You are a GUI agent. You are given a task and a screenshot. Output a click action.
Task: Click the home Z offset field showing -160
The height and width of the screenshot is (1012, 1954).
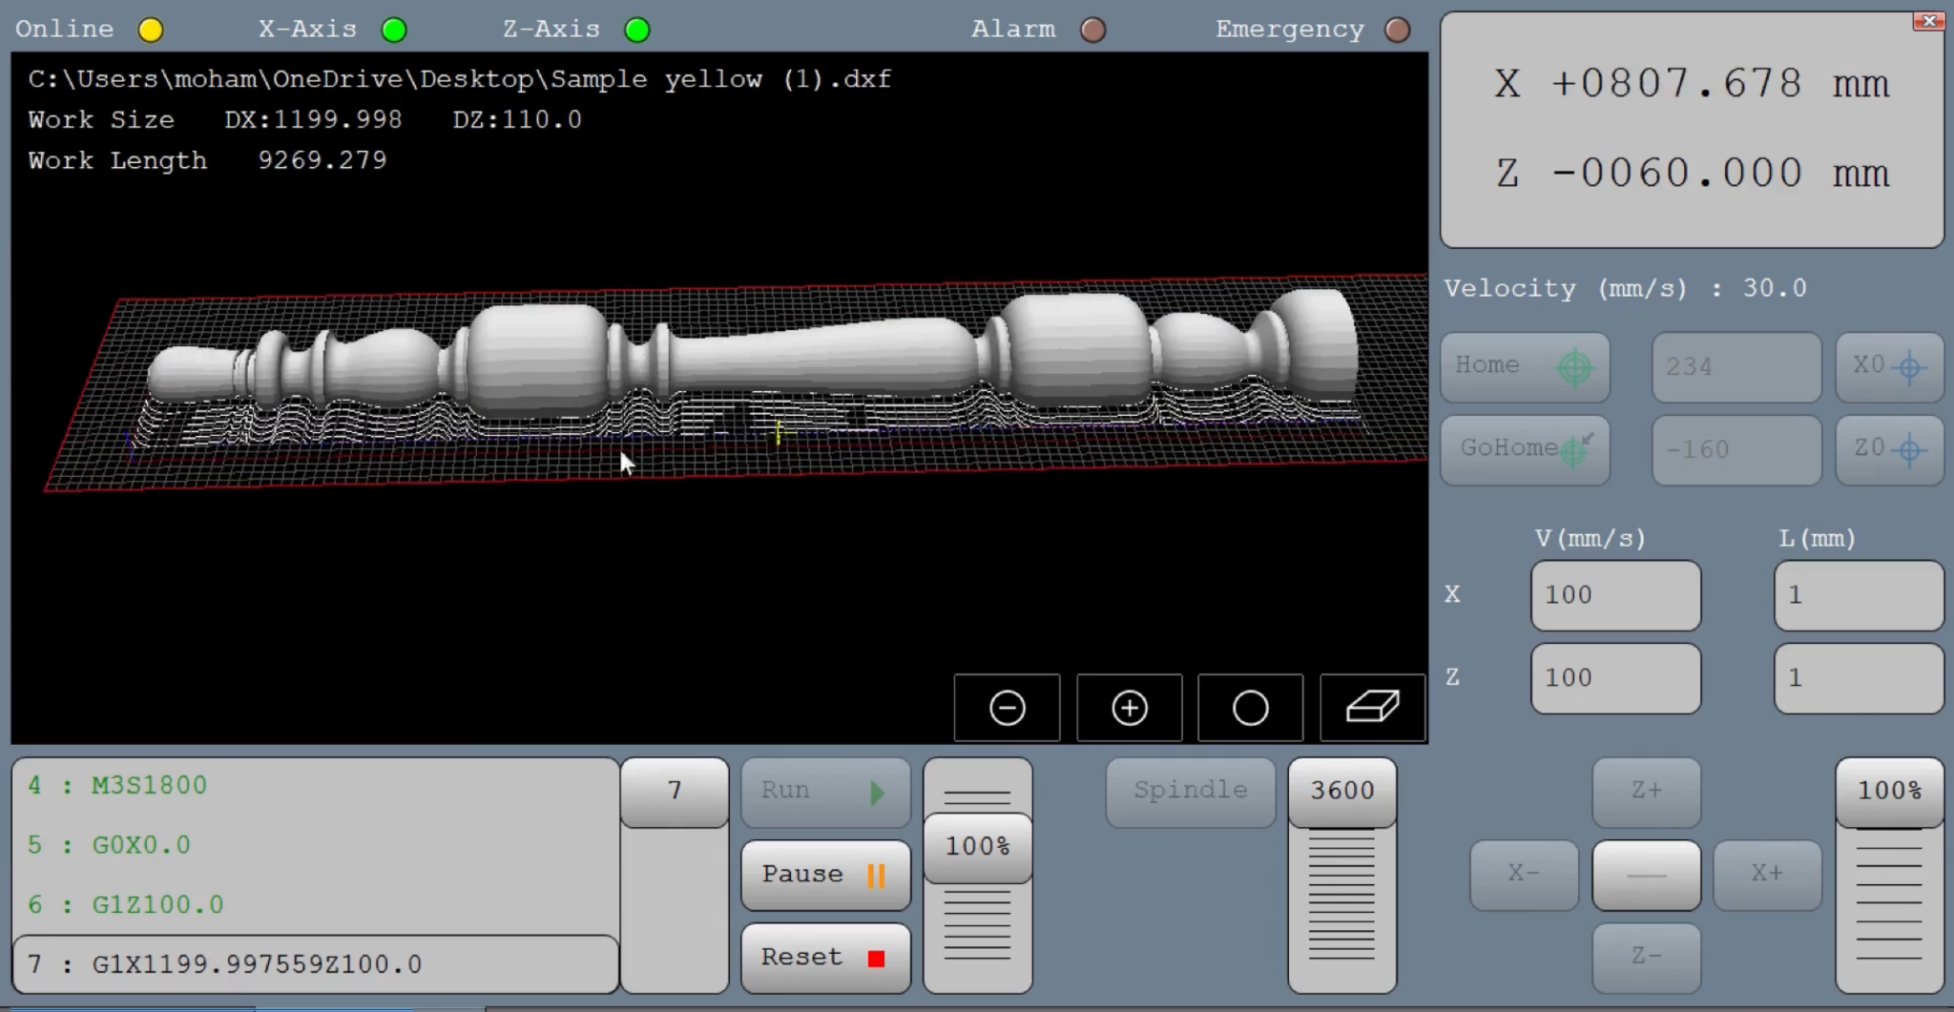coord(1736,449)
